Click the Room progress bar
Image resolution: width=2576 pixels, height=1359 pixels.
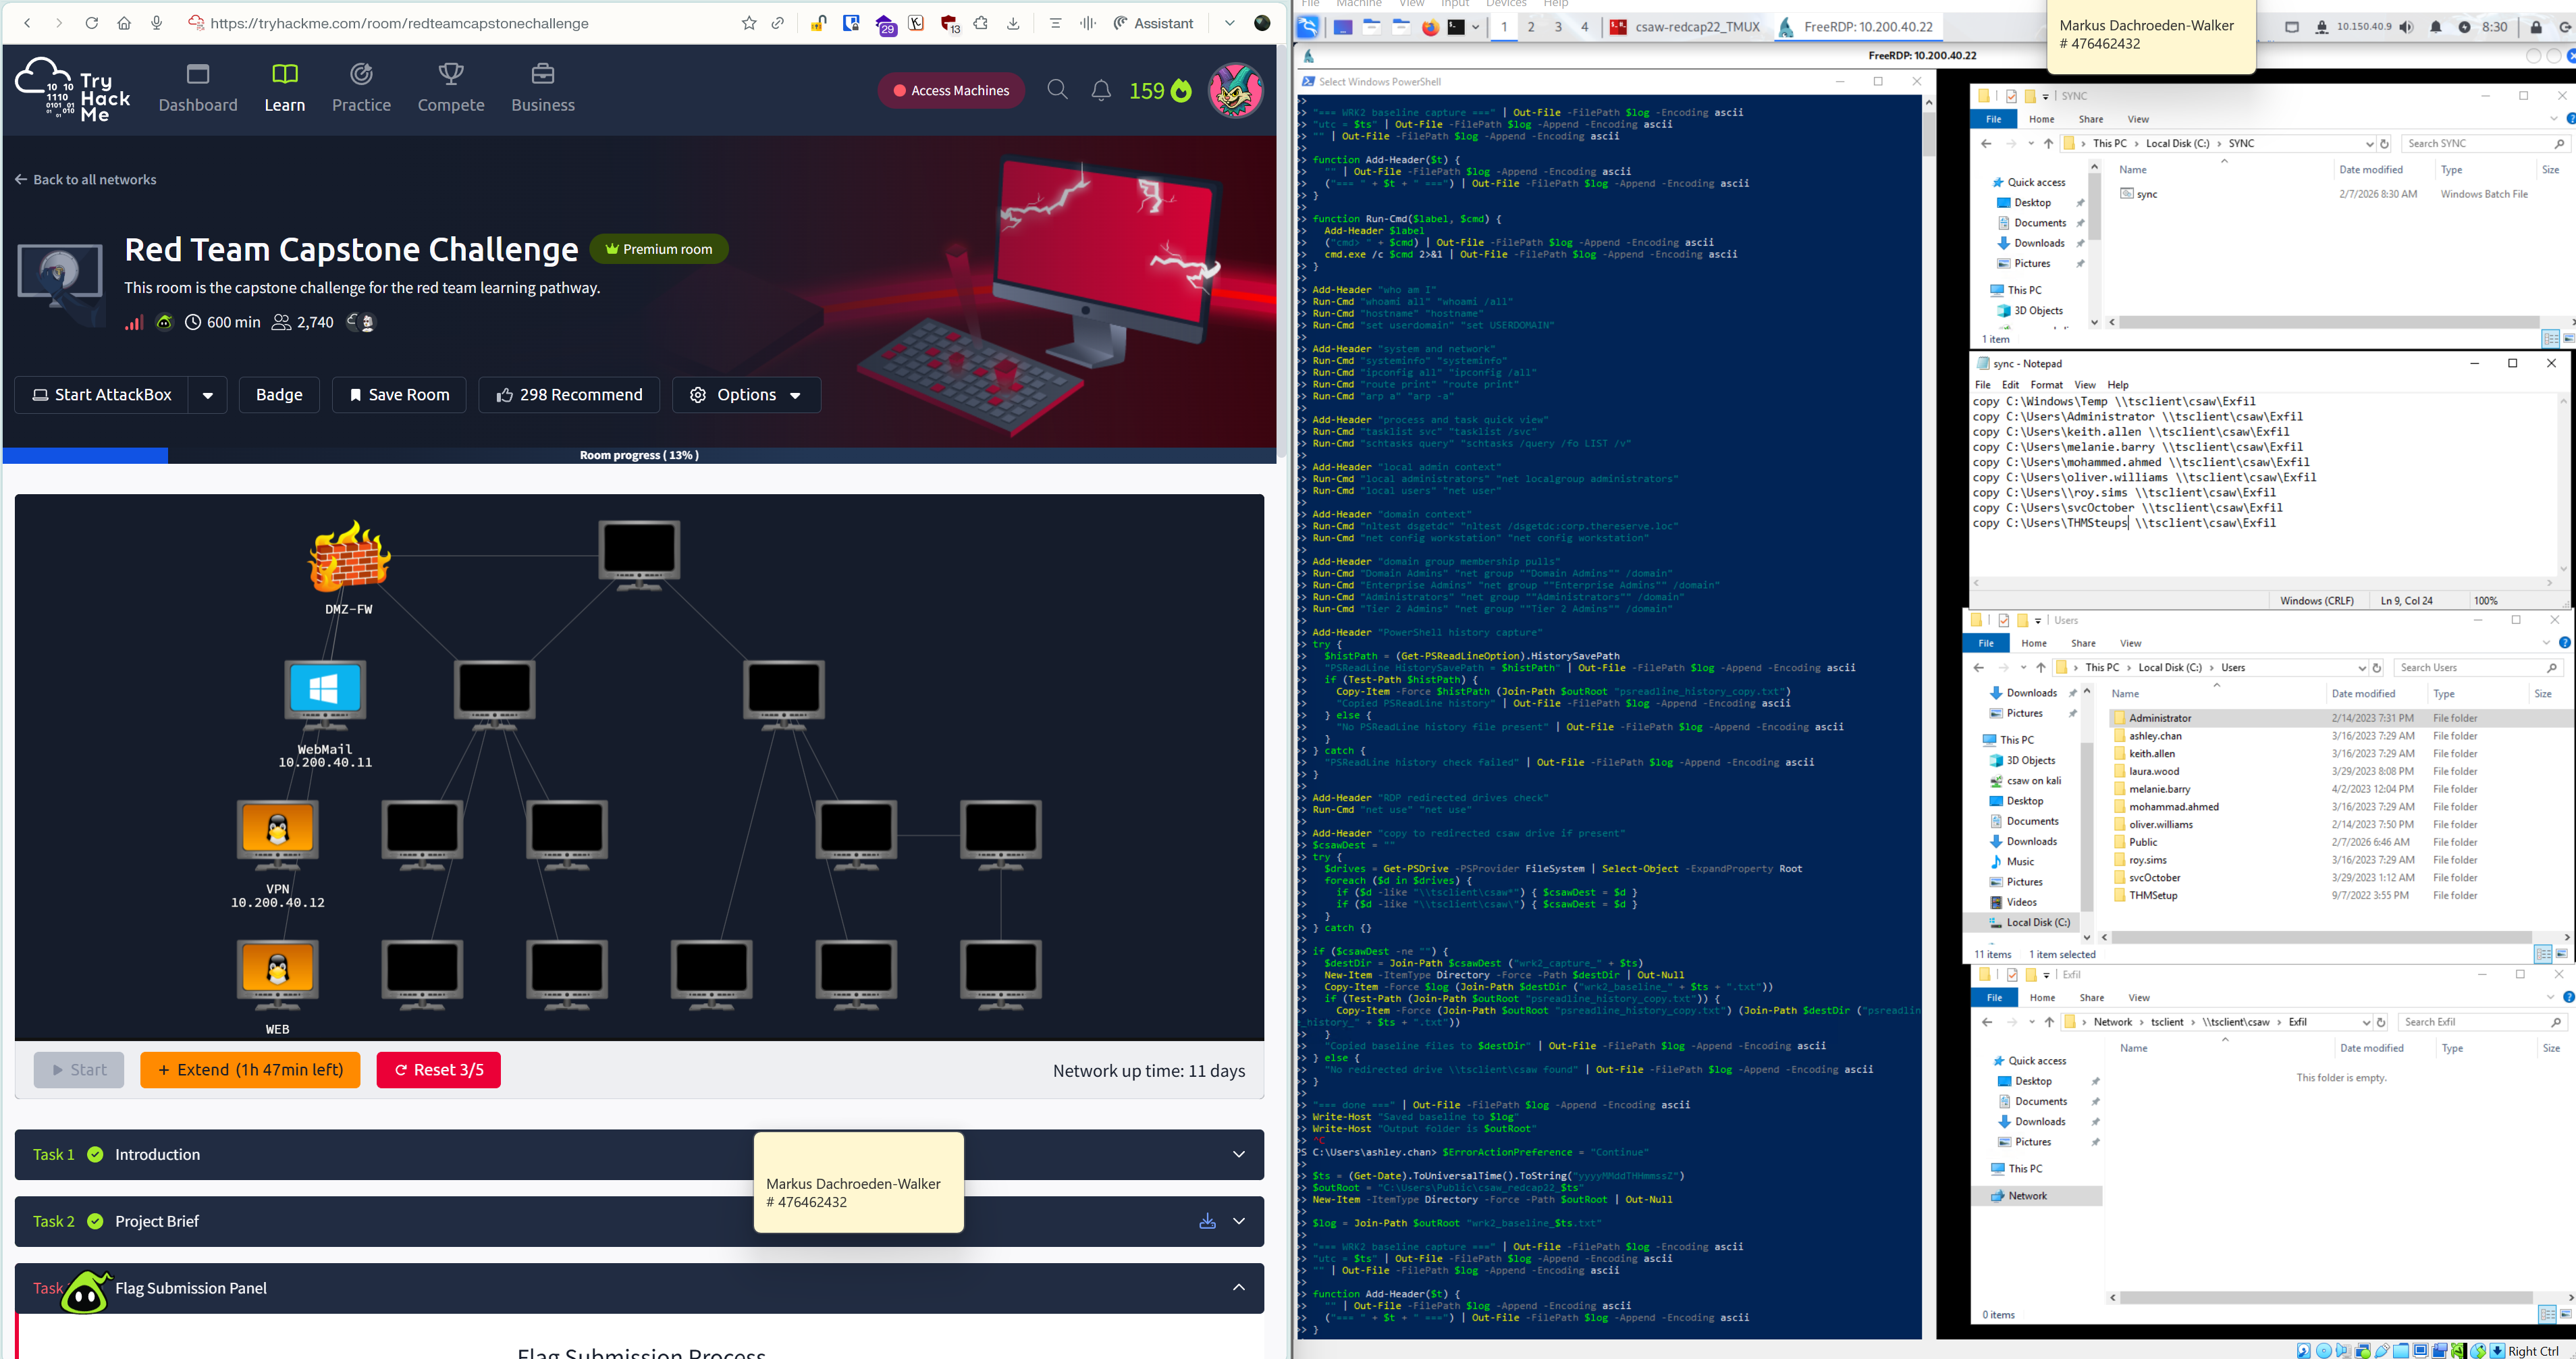pos(639,455)
